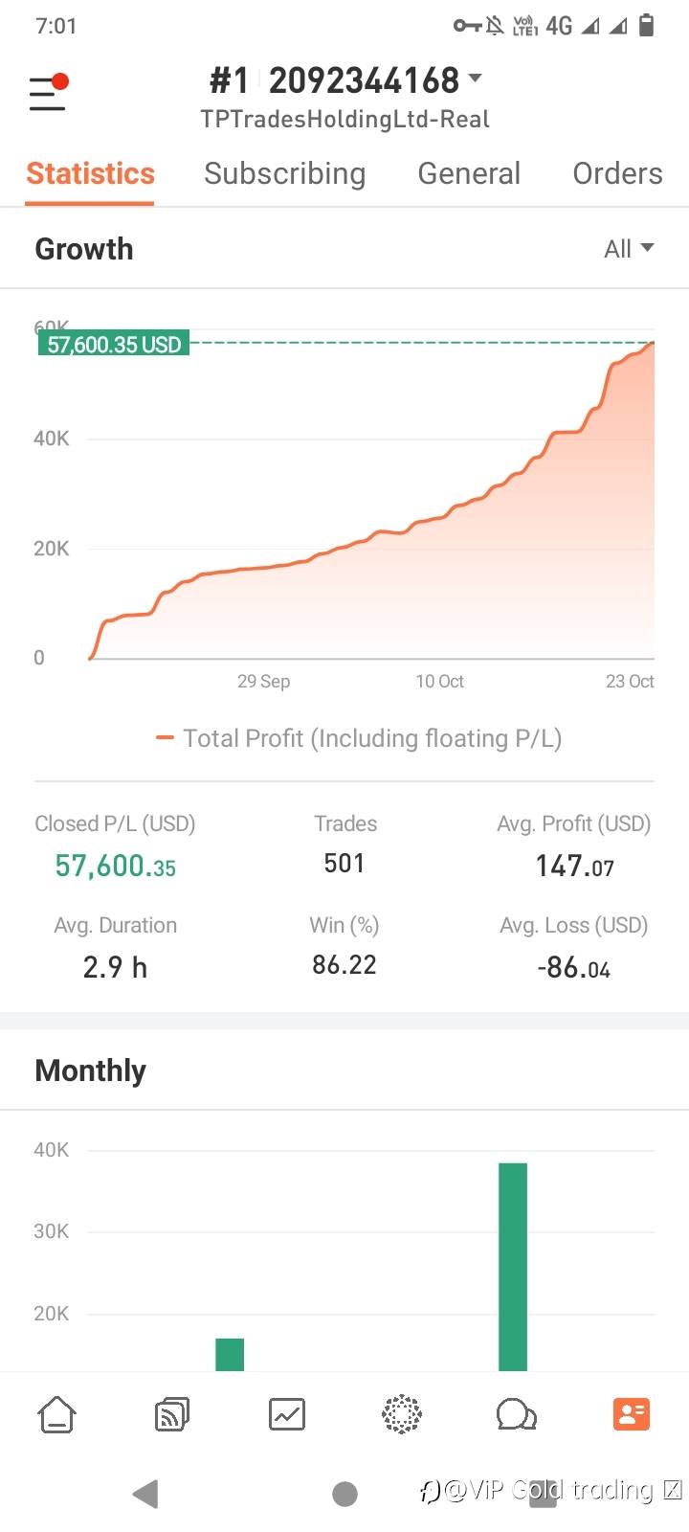
Task: Expand the account number 2092344168 dropdown
Action: pos(475,79)
